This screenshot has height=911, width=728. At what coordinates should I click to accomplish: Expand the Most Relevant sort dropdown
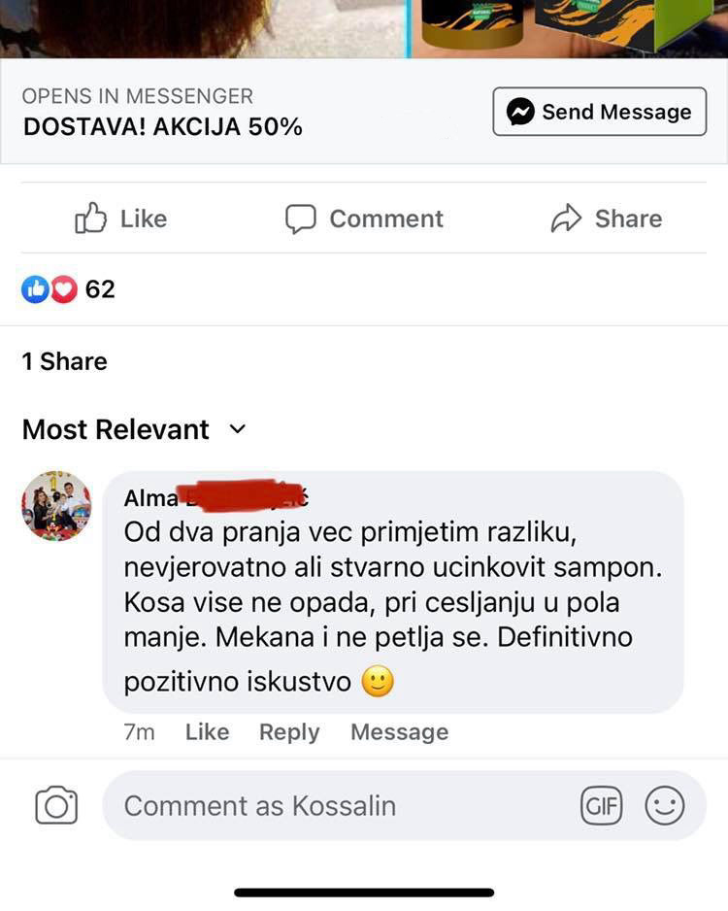[x=238, y=429]
